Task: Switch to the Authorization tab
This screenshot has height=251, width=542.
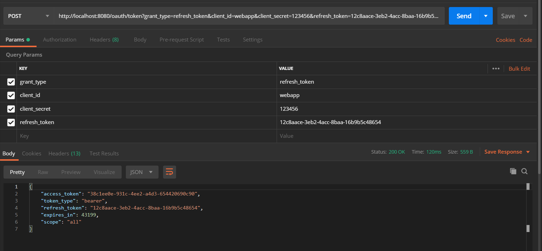Action: [59, 40]
